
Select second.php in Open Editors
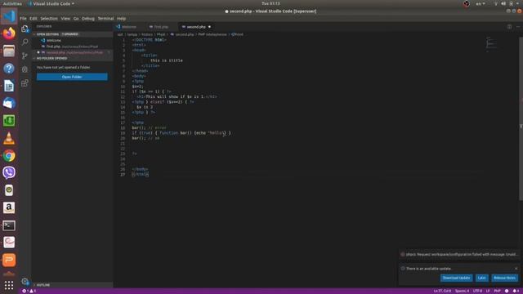(73, 52)
